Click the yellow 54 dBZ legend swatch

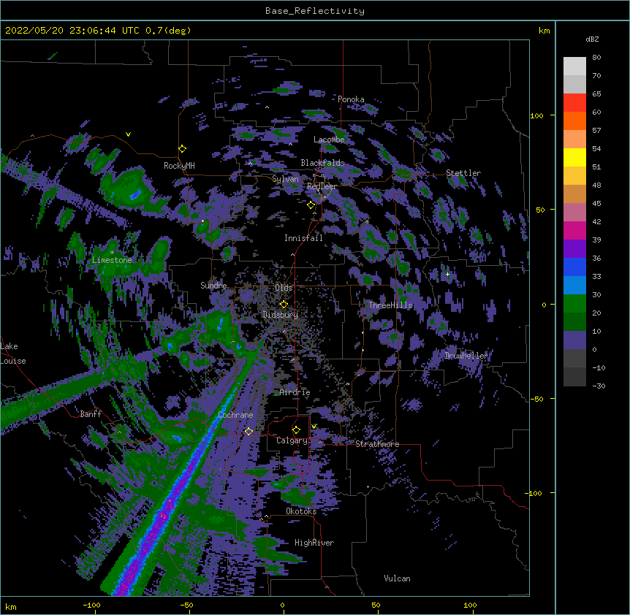[x=574, y=157]
